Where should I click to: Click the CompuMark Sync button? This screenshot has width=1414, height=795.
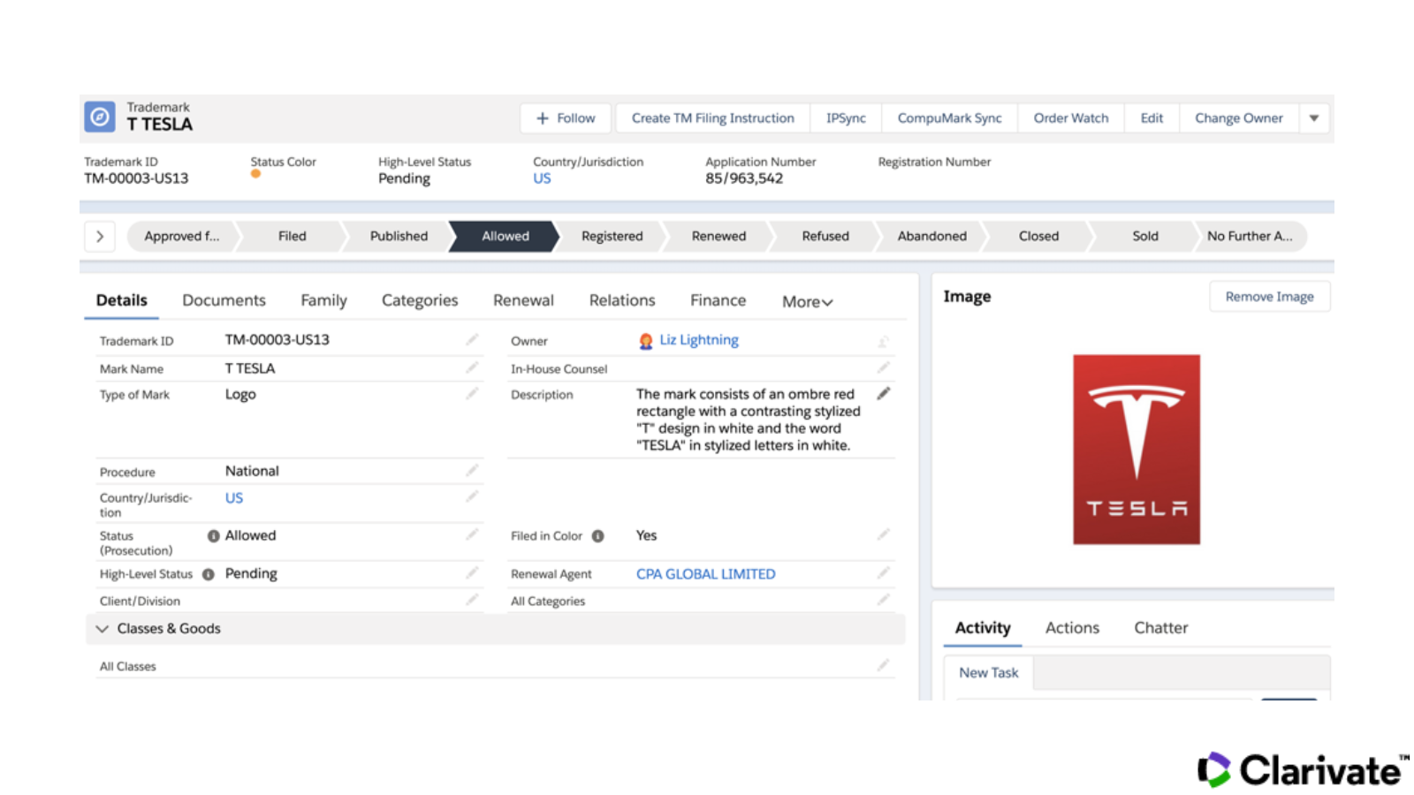pyautogui.click(x=949, y=117)
